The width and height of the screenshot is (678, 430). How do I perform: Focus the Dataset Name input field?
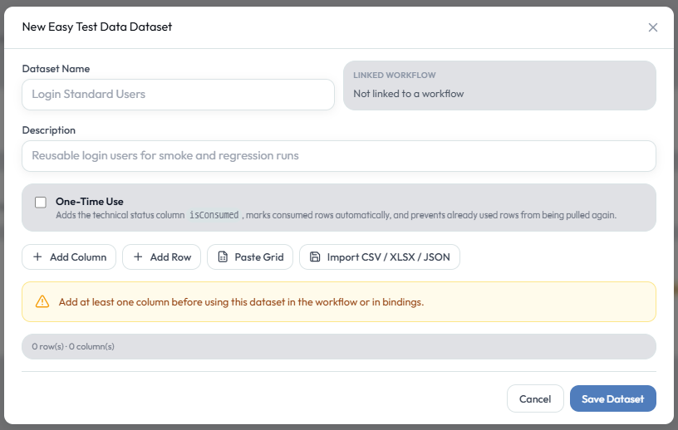(178, 94)
